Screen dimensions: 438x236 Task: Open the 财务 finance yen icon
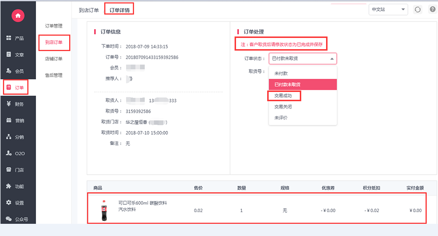click(9, 104)
